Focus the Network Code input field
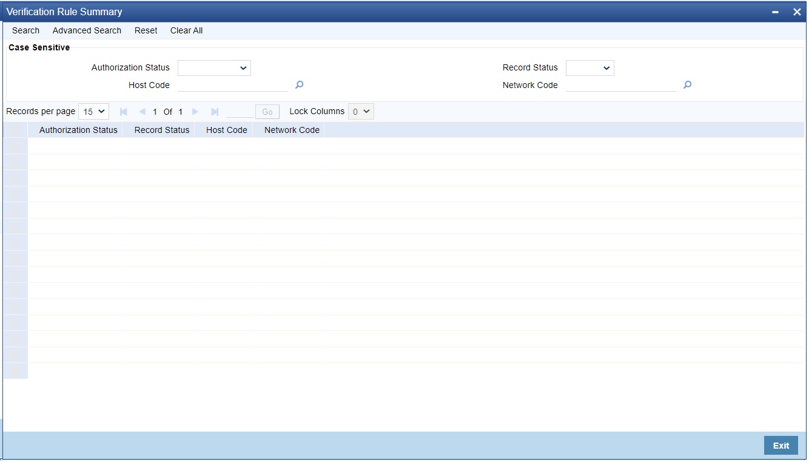This screenshot has height=462, width=809. tap(621, 85)
